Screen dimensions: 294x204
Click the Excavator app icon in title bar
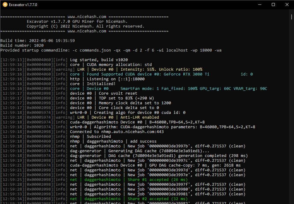click(5, 5)
